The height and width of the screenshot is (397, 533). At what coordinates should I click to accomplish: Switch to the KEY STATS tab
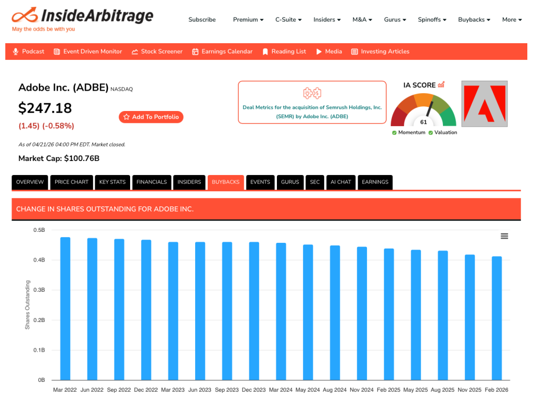(x=112, y=182)
